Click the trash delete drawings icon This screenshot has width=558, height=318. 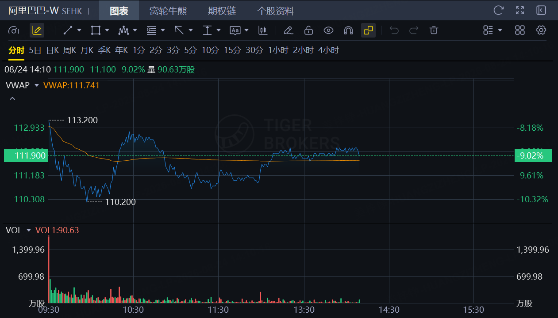pos(434,30)
